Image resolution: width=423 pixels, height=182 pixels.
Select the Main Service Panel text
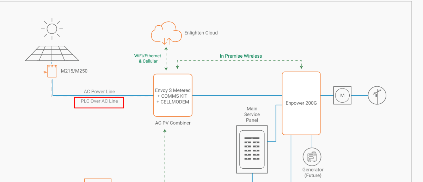coord(252,115)
